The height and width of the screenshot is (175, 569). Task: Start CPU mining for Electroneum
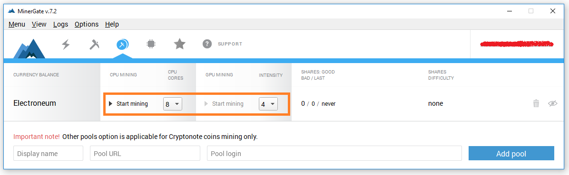pos(128,104)
